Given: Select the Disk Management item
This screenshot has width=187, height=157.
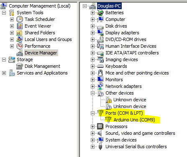Looking at the screenshot, I should (42, 66).
